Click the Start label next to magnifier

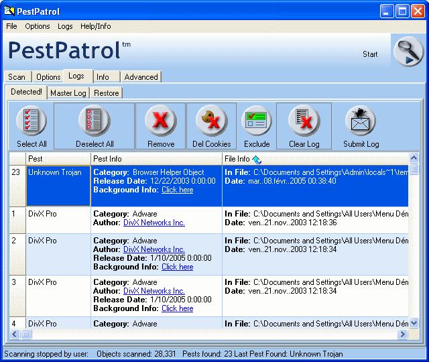[370, 54]
